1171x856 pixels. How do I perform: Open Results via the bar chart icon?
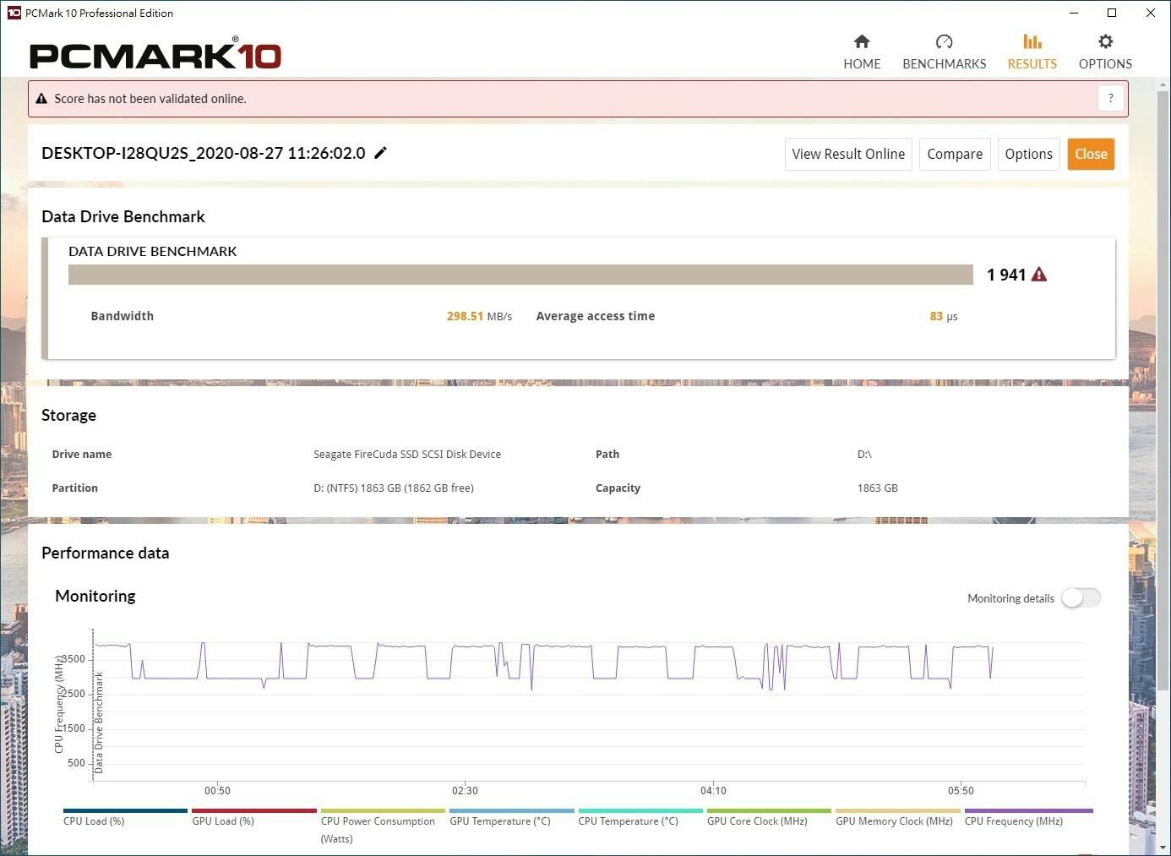pos(1032,42)
